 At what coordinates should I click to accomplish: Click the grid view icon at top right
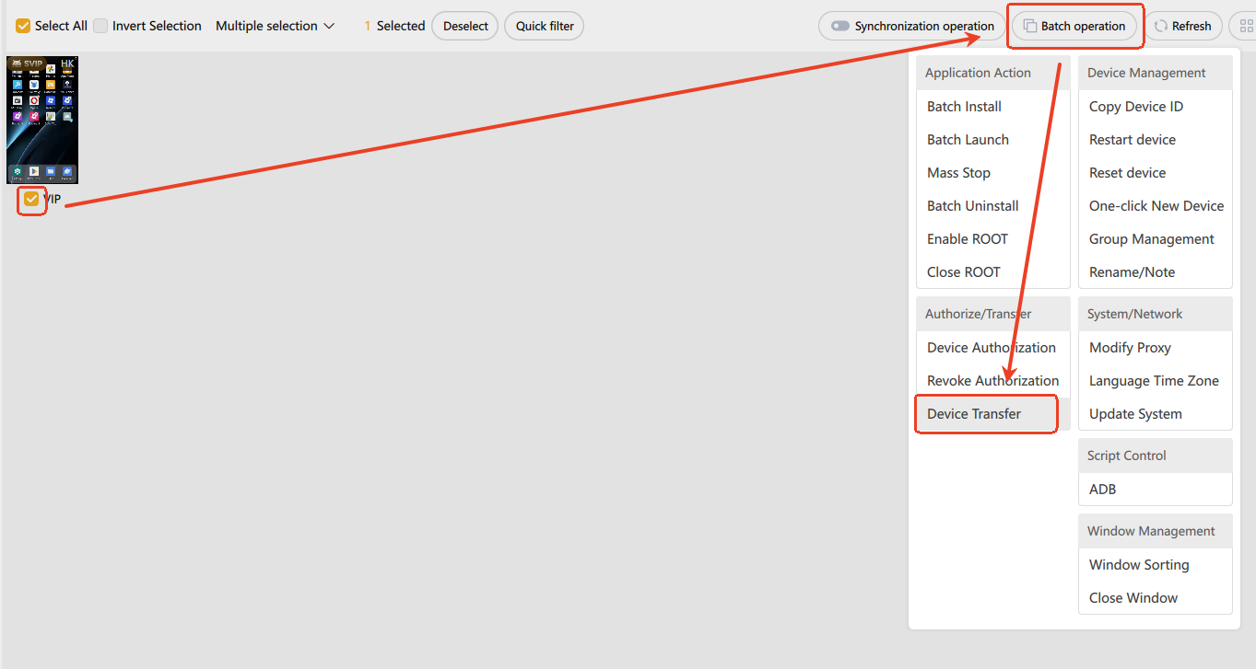1243,26
